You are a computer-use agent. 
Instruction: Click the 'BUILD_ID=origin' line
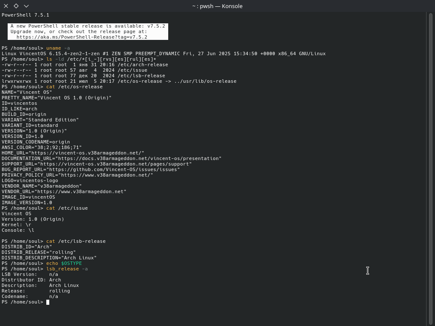click(x=24, y=115)
